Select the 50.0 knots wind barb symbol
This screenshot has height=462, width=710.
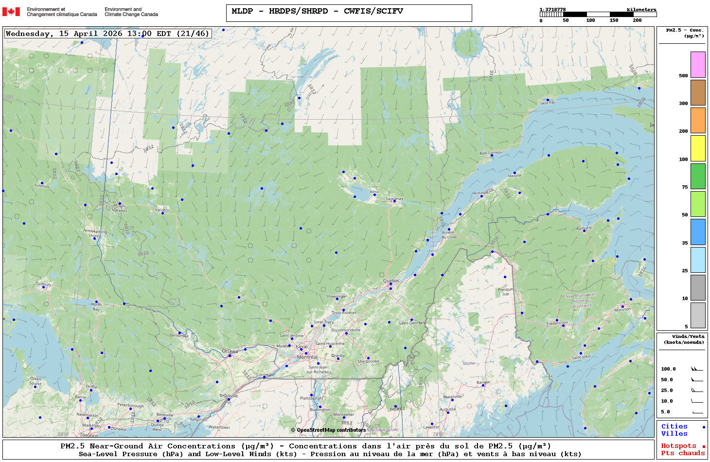tap(696, 380)
